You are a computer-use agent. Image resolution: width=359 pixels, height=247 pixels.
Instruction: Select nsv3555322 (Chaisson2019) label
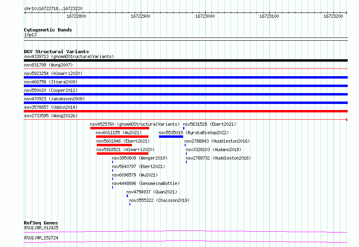(x=159, y=200)
